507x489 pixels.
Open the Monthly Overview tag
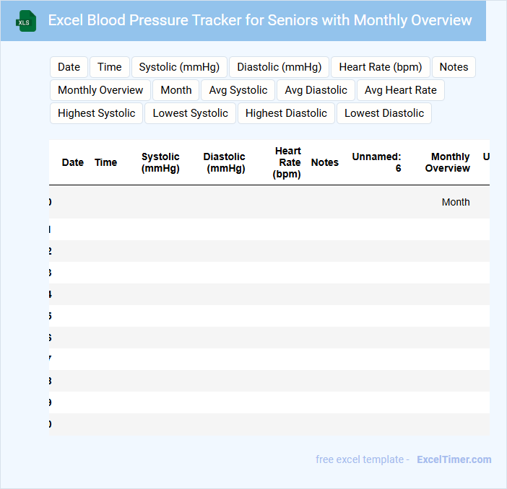[x=100, y=90]
